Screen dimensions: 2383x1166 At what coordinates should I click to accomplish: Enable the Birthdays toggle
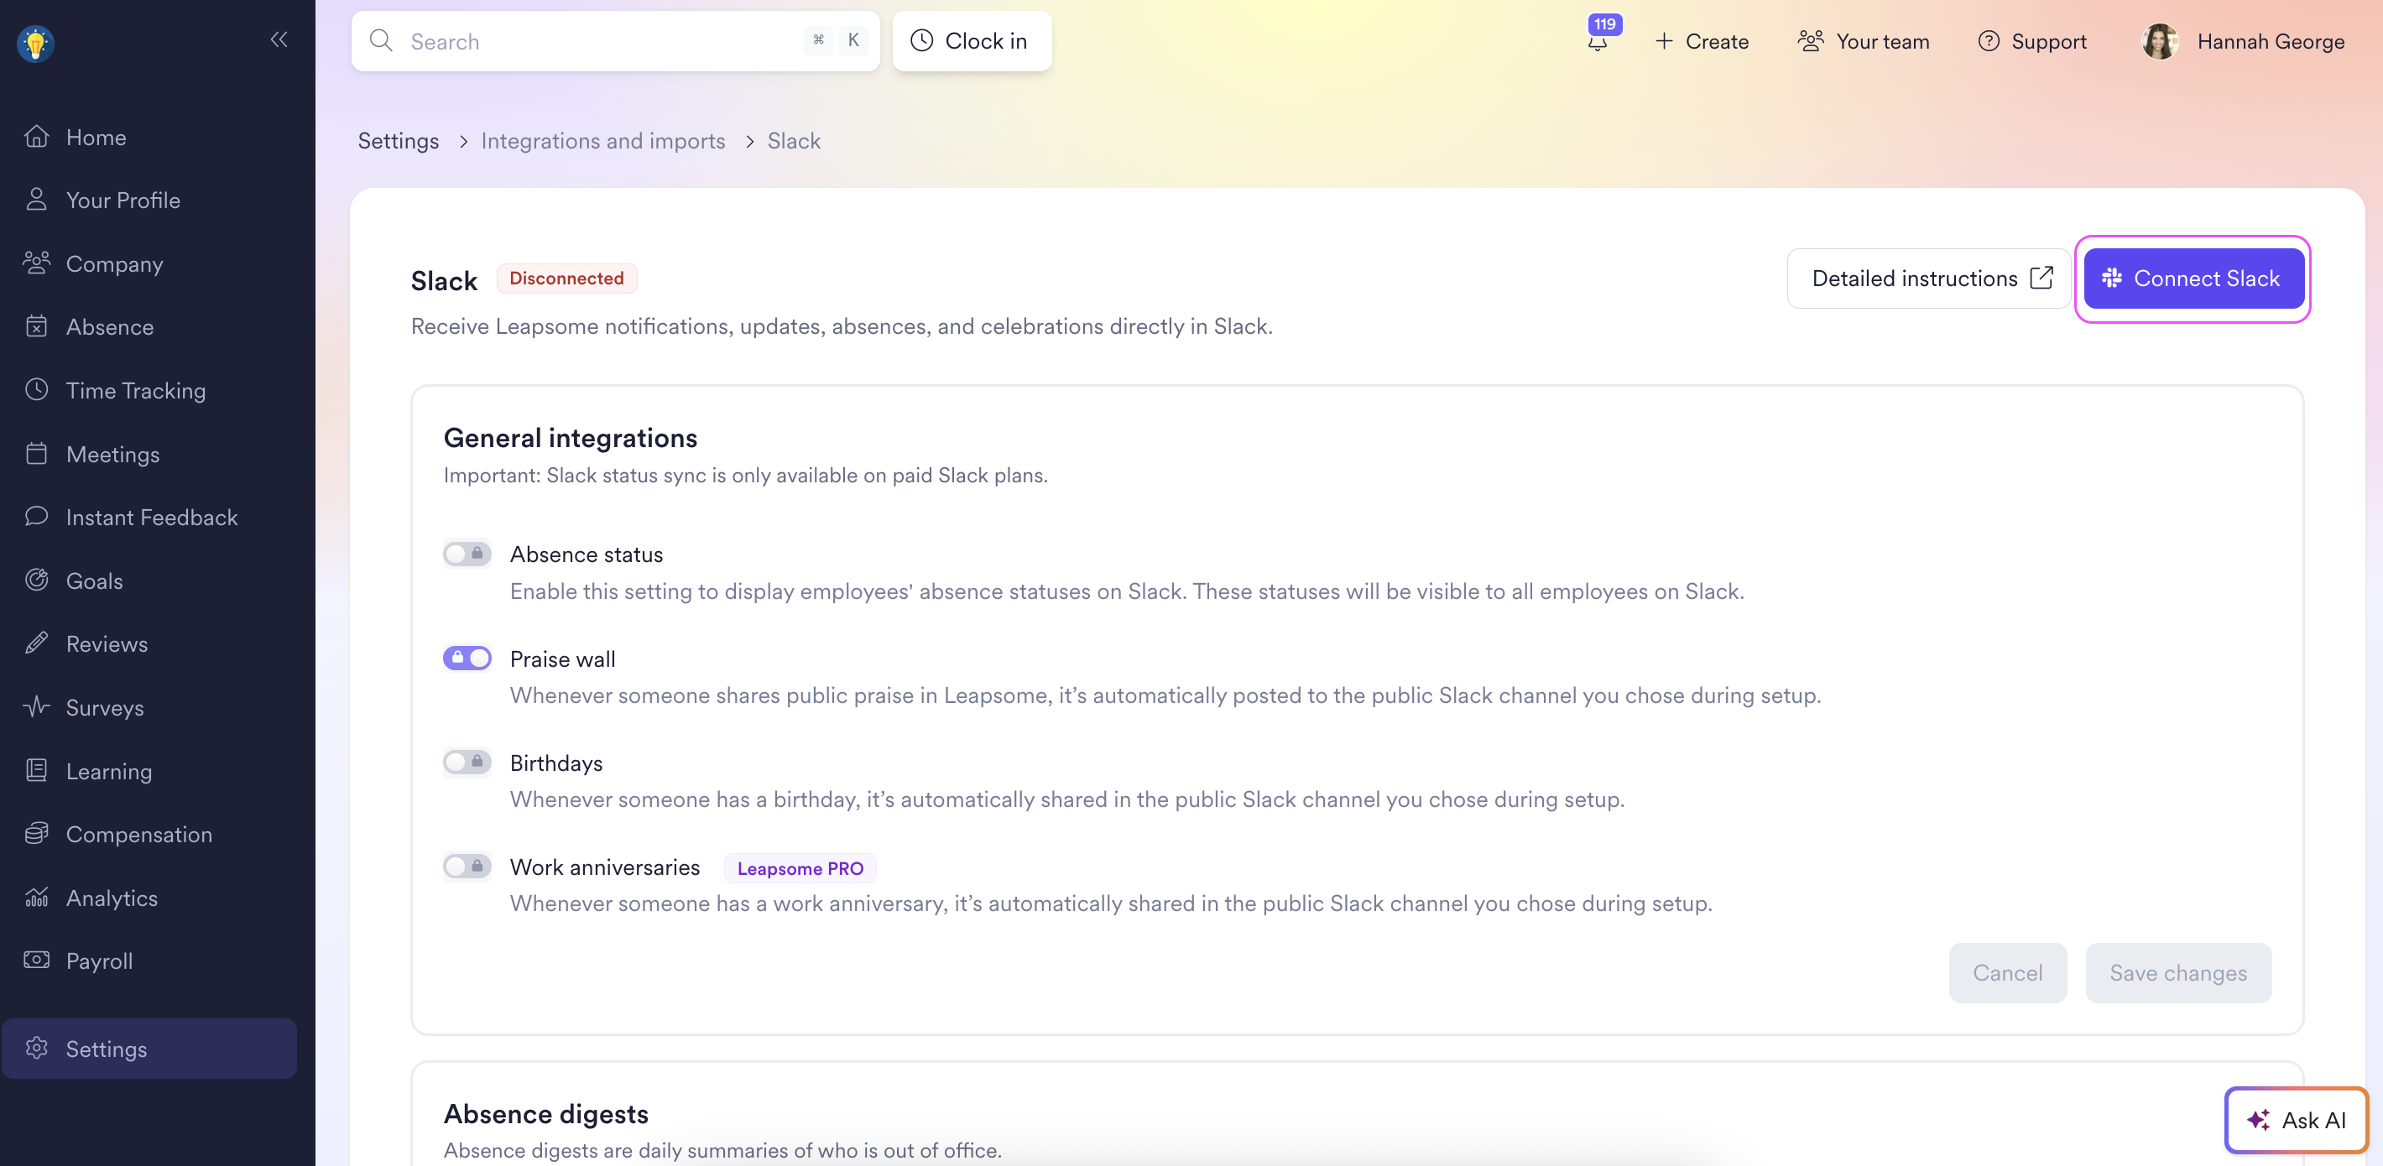(x=467, y=762)
